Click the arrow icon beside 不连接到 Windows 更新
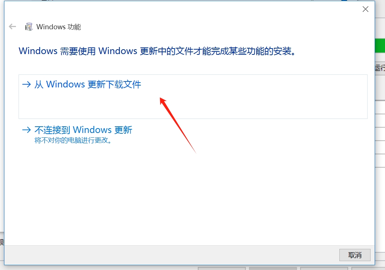The image size is (385, 270). point(26,130)
